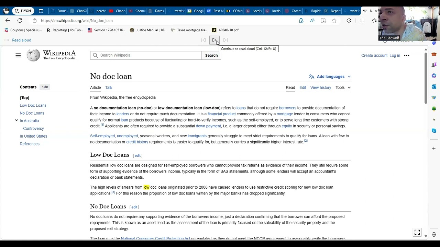Open the favorites list icon
Screen dimensions: 440x247
374,21
